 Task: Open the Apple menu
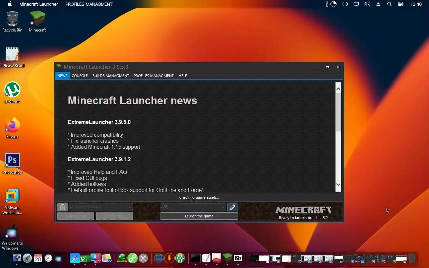pyautogui.click(x=9, y=4)
